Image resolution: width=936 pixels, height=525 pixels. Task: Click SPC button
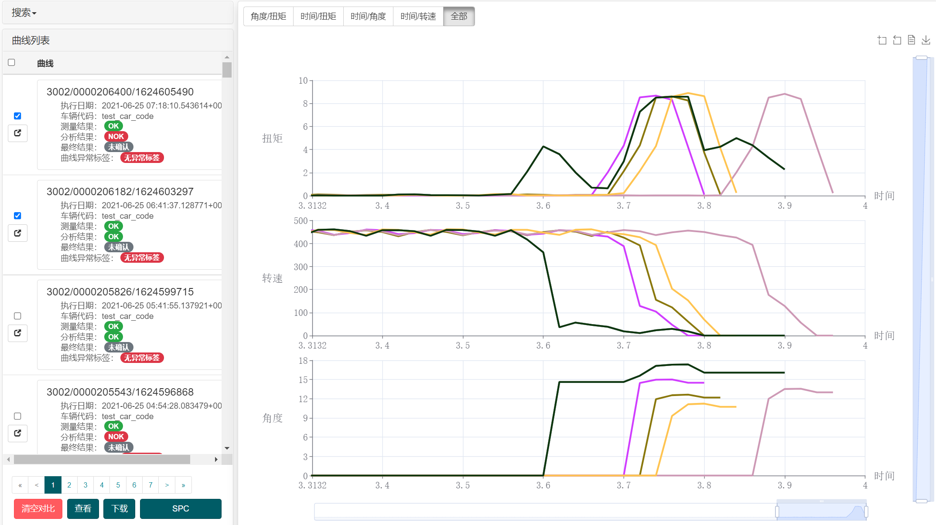tap(181, 509)
